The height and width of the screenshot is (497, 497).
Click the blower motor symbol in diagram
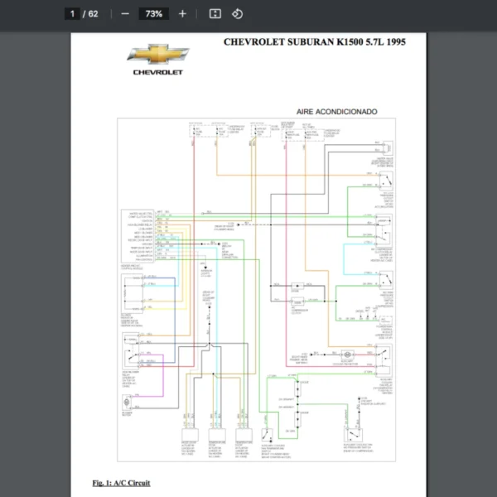coord(127,403)
